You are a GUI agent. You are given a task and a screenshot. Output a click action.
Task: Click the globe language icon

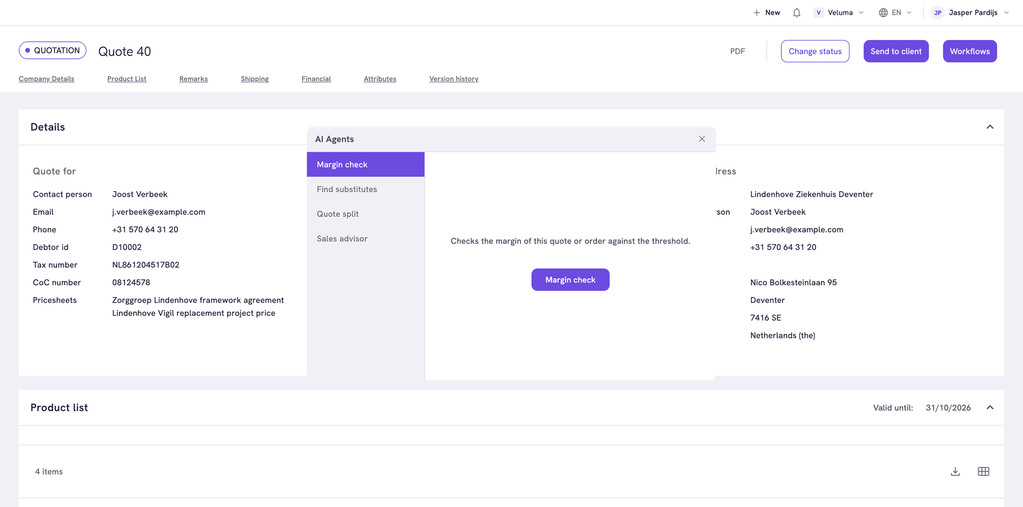pos(883,12)
